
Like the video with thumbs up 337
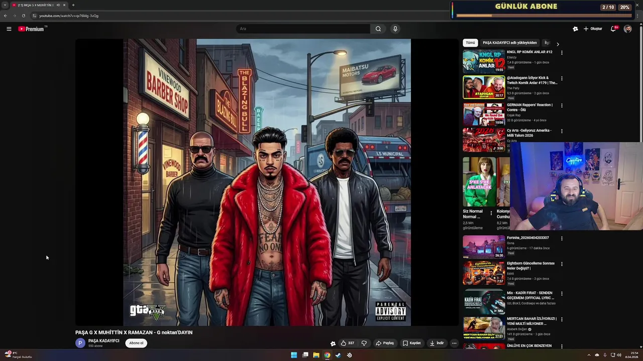click(x=347, y=343)
